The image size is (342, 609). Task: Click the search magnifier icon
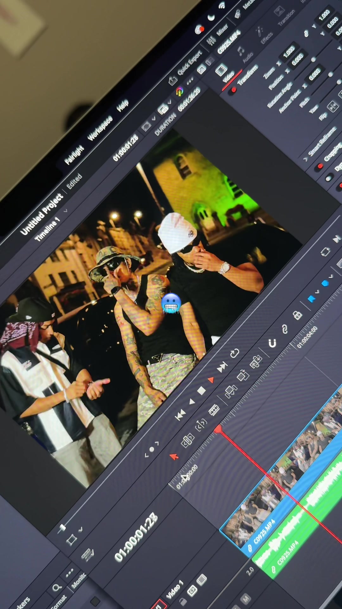[57, 588]
